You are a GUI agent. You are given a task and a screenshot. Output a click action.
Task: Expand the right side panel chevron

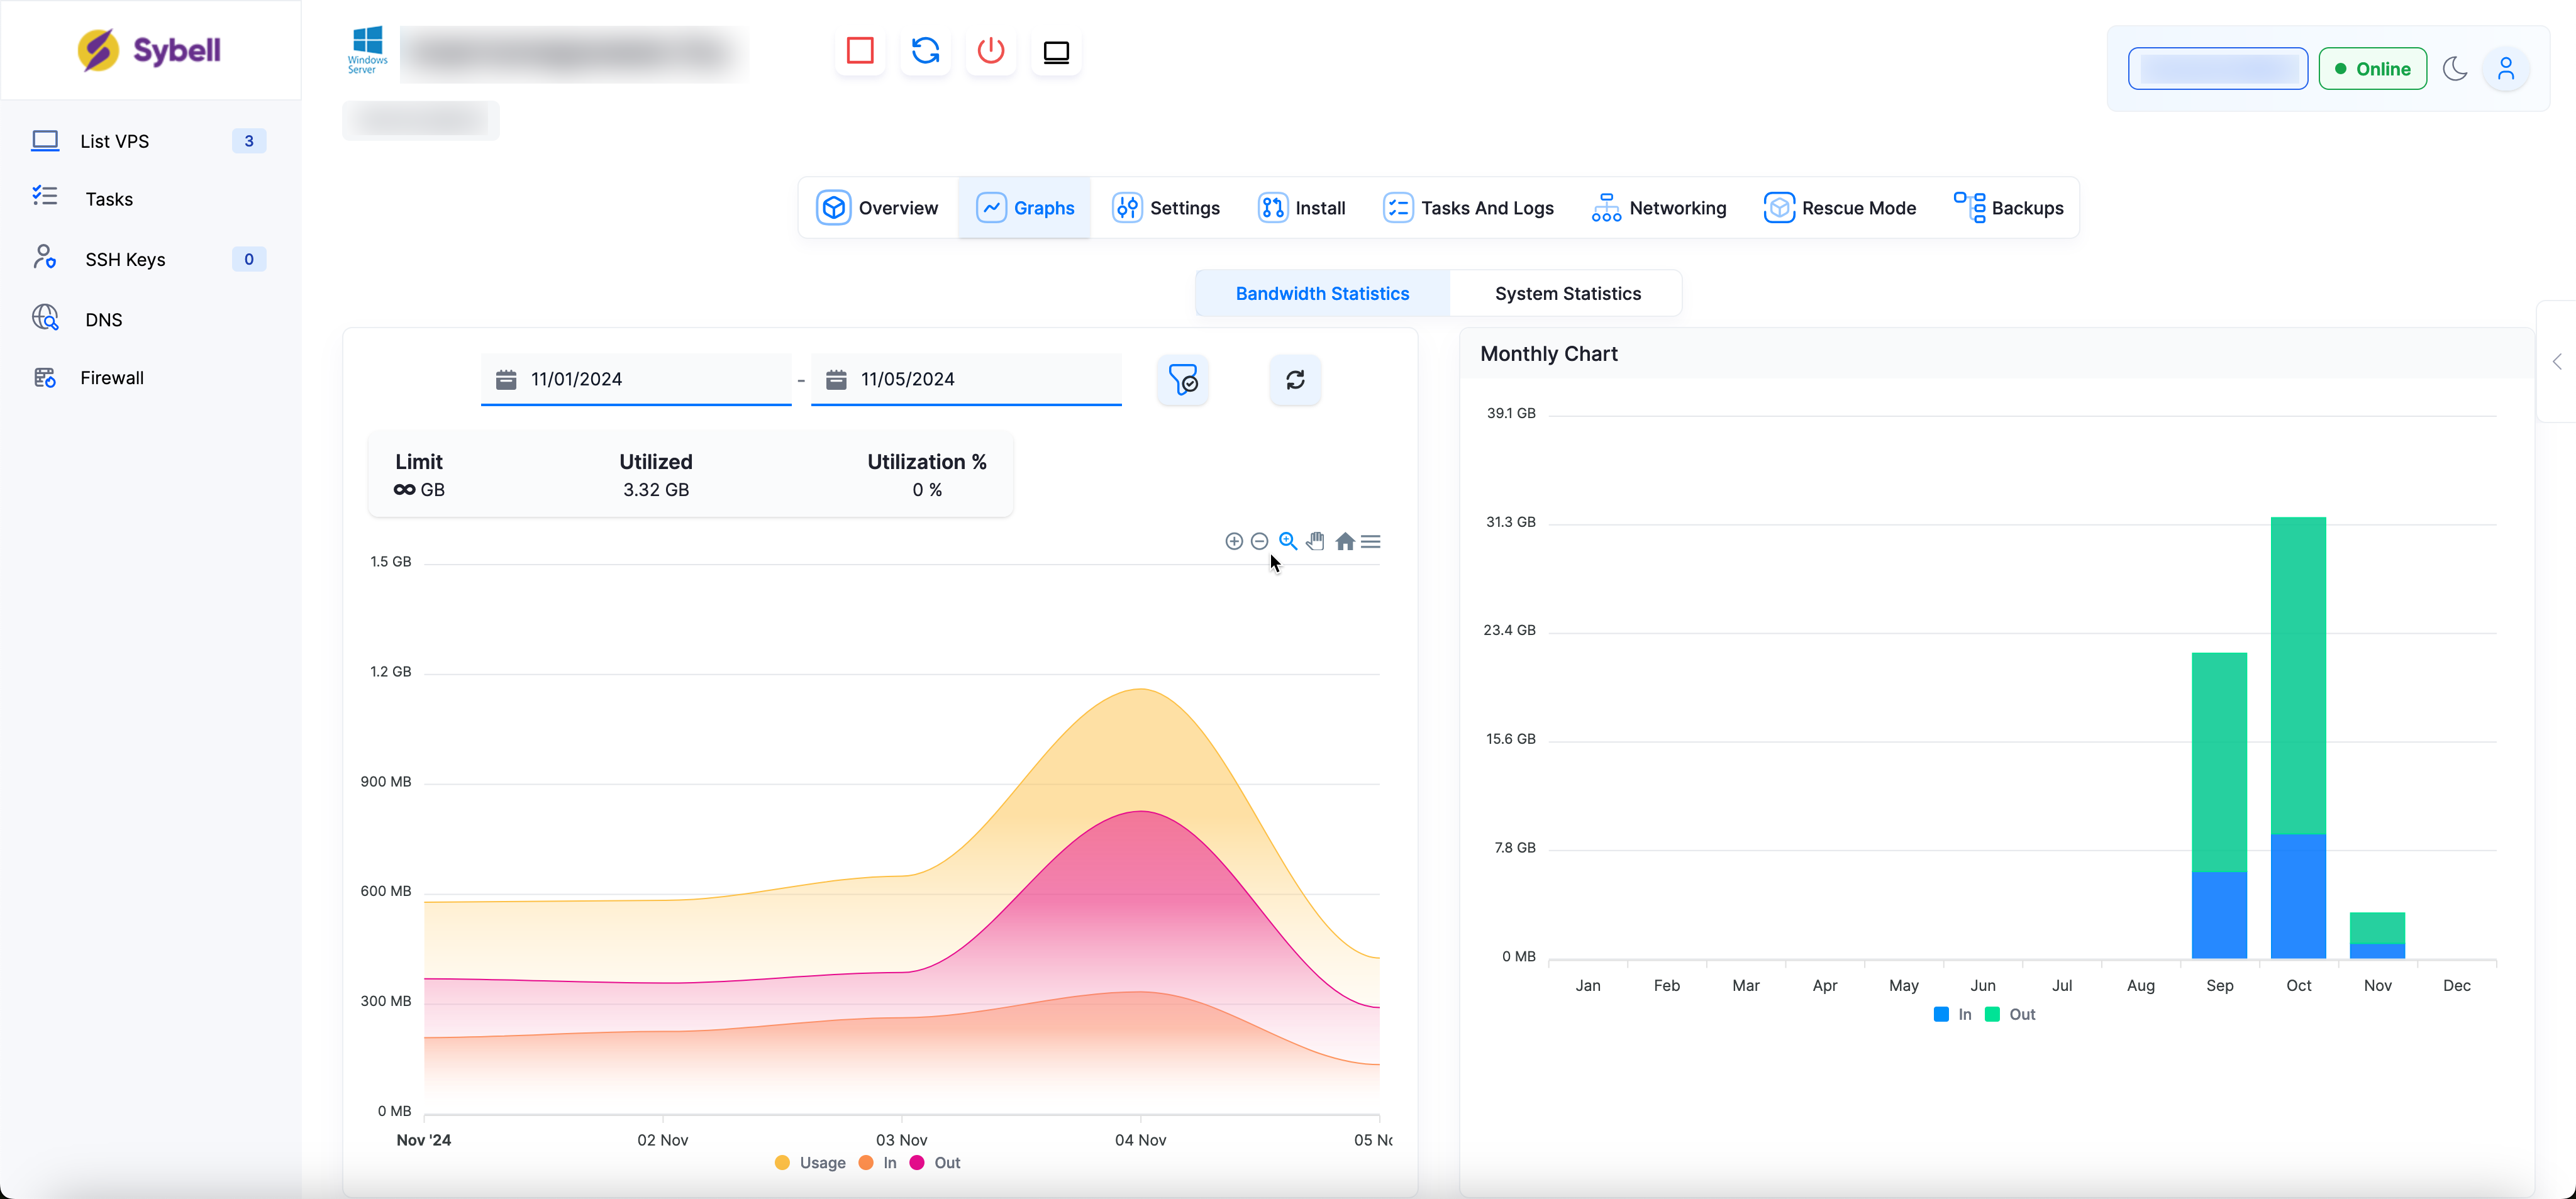coord(2557,362)
